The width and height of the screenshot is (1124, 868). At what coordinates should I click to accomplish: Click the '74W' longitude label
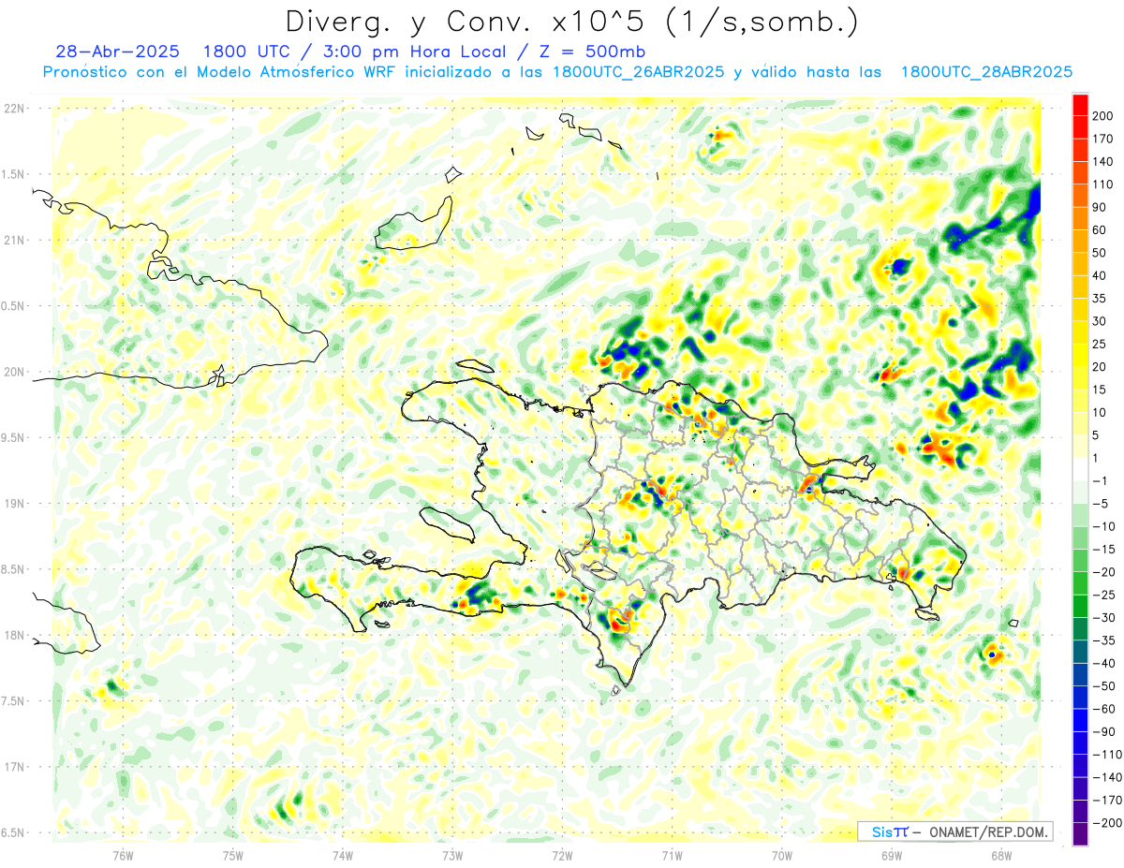coord(343,855)
